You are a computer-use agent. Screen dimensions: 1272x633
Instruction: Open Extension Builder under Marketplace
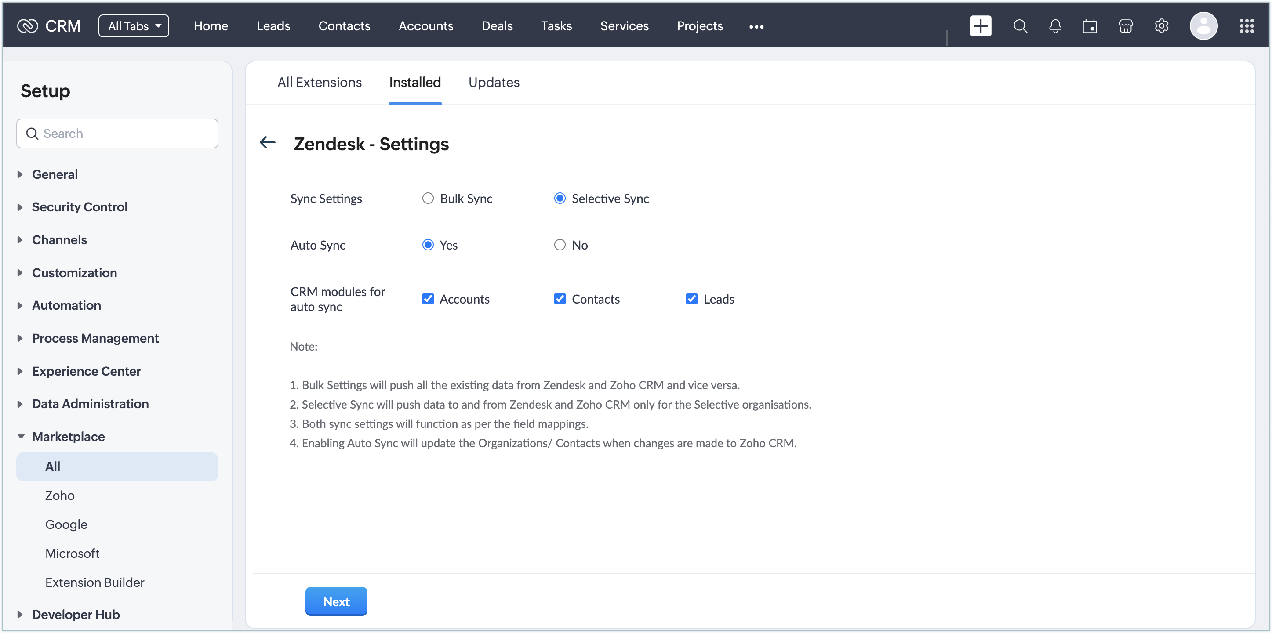pos(95,582)
